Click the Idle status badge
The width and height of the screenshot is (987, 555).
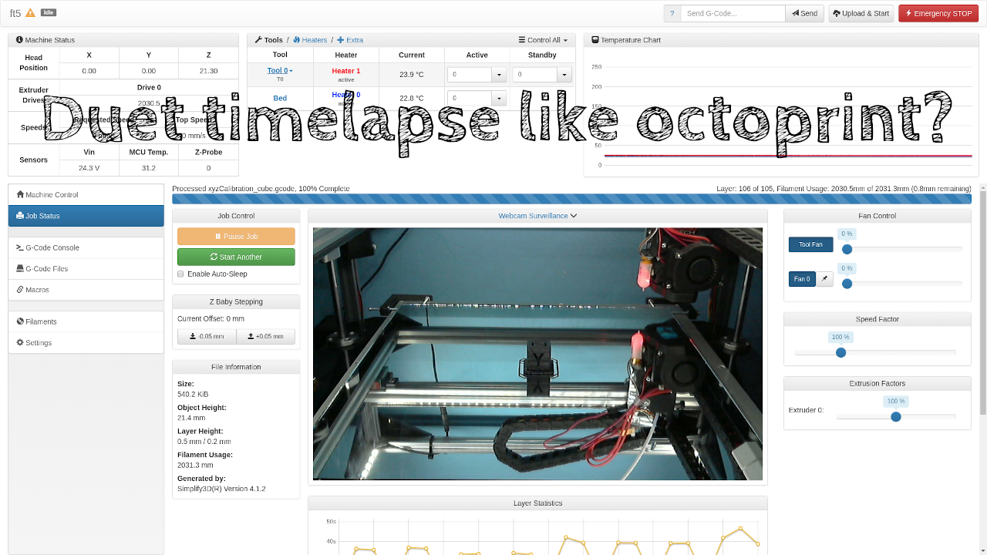pos(48,12)
